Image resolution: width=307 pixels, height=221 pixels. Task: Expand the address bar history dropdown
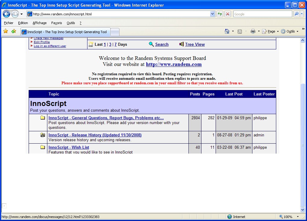[x=212, y=14]
